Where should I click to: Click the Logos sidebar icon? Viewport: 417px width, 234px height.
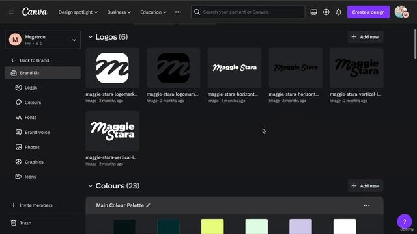point(18,88)
